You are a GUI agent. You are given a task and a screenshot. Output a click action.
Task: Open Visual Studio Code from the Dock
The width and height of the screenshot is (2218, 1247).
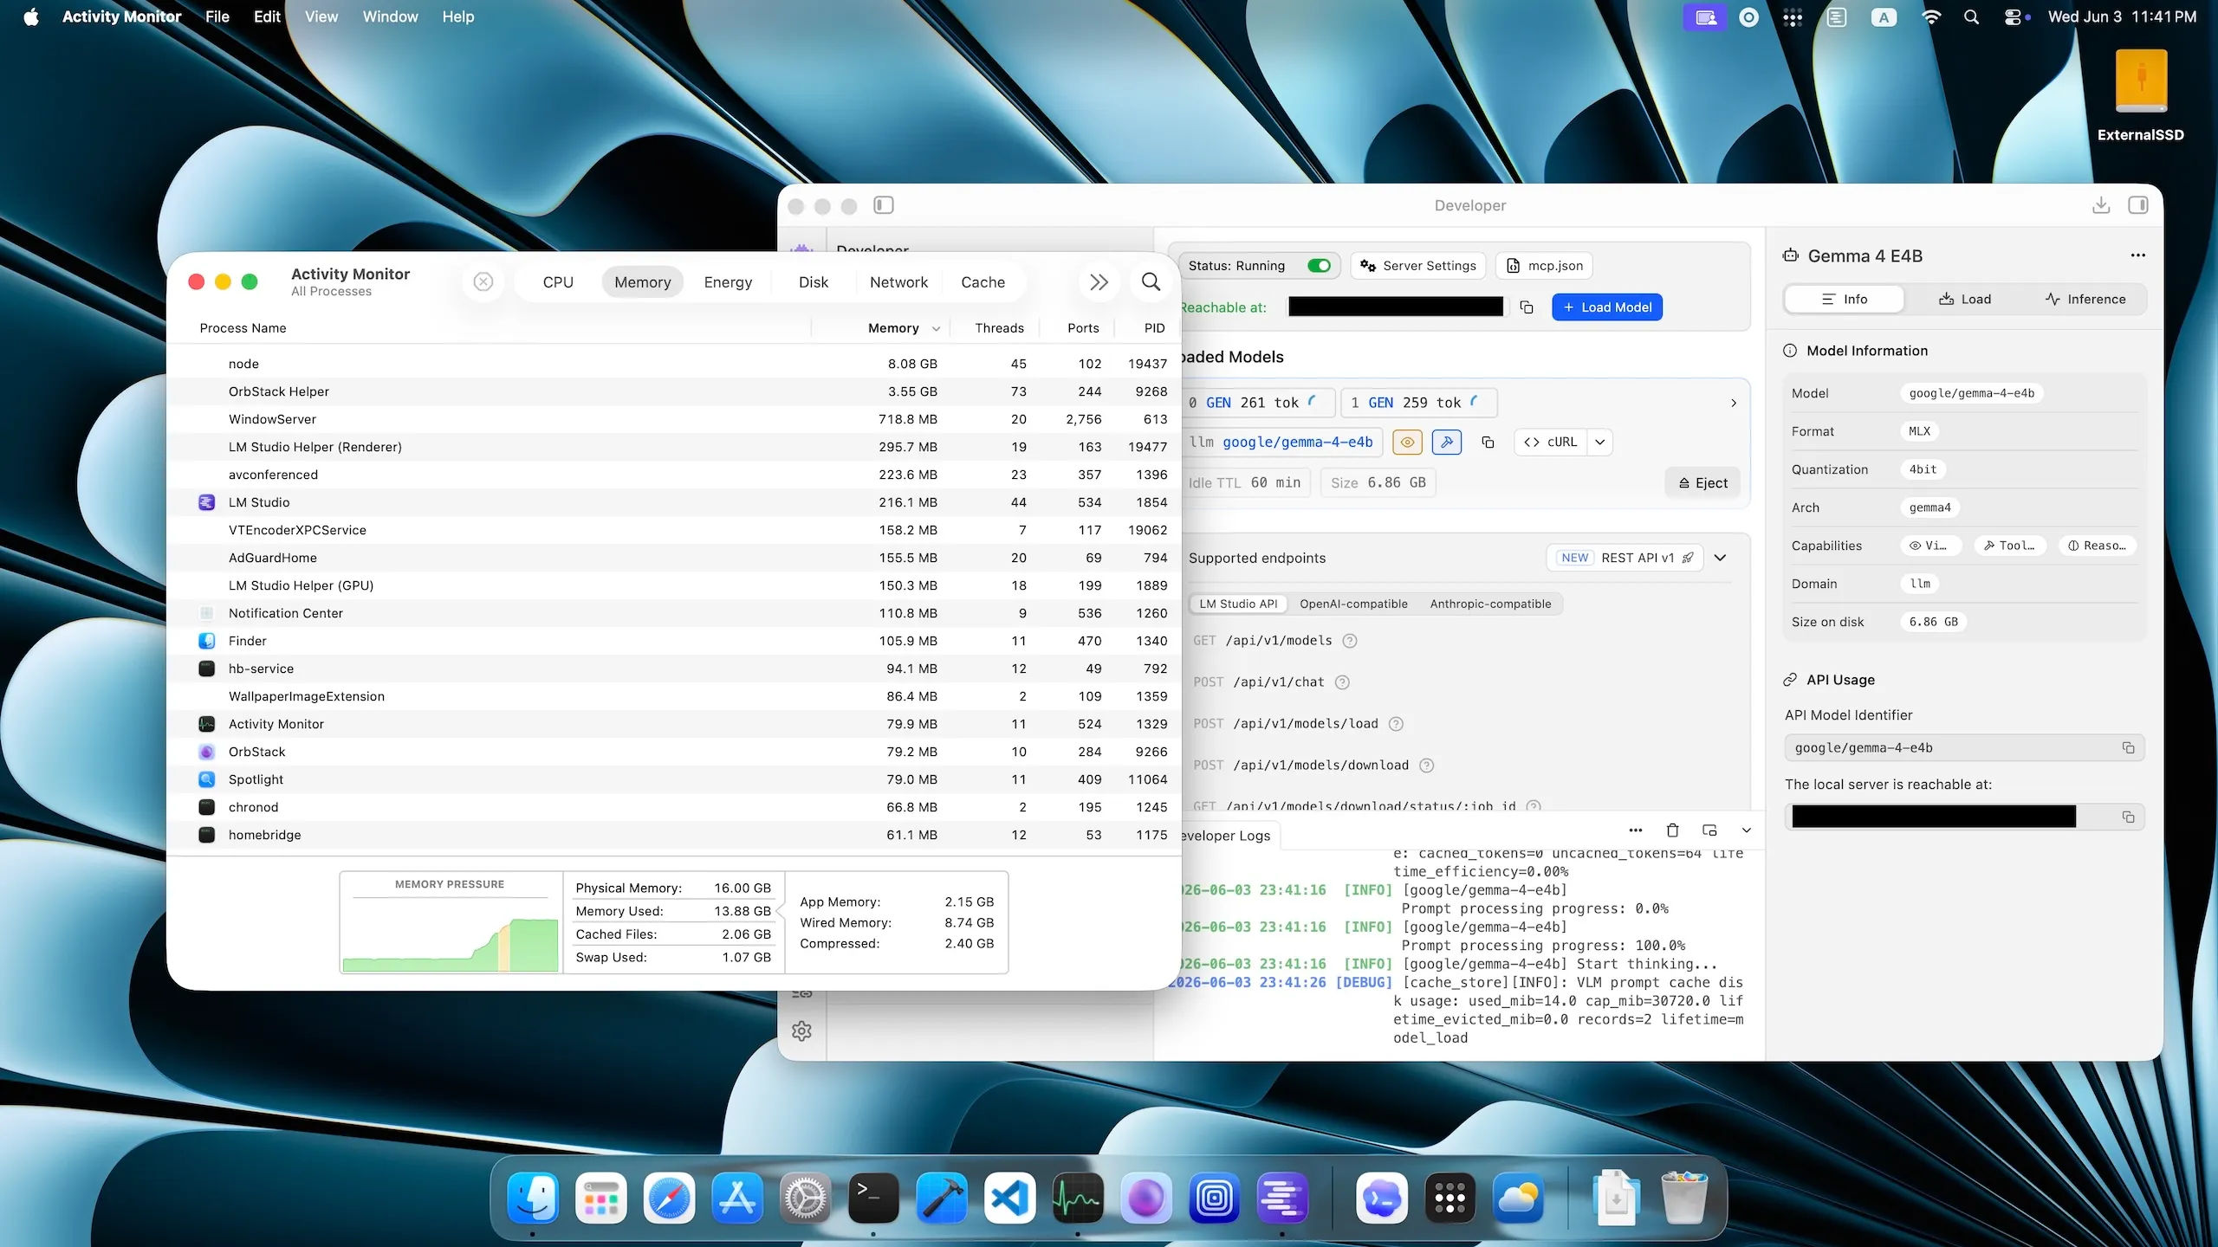click(1009, 1199)
